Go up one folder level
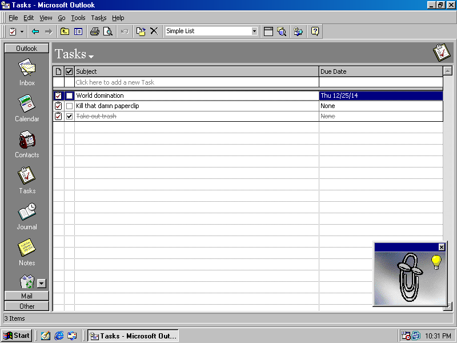The image size is (457, 343). (x=65, y=31)
